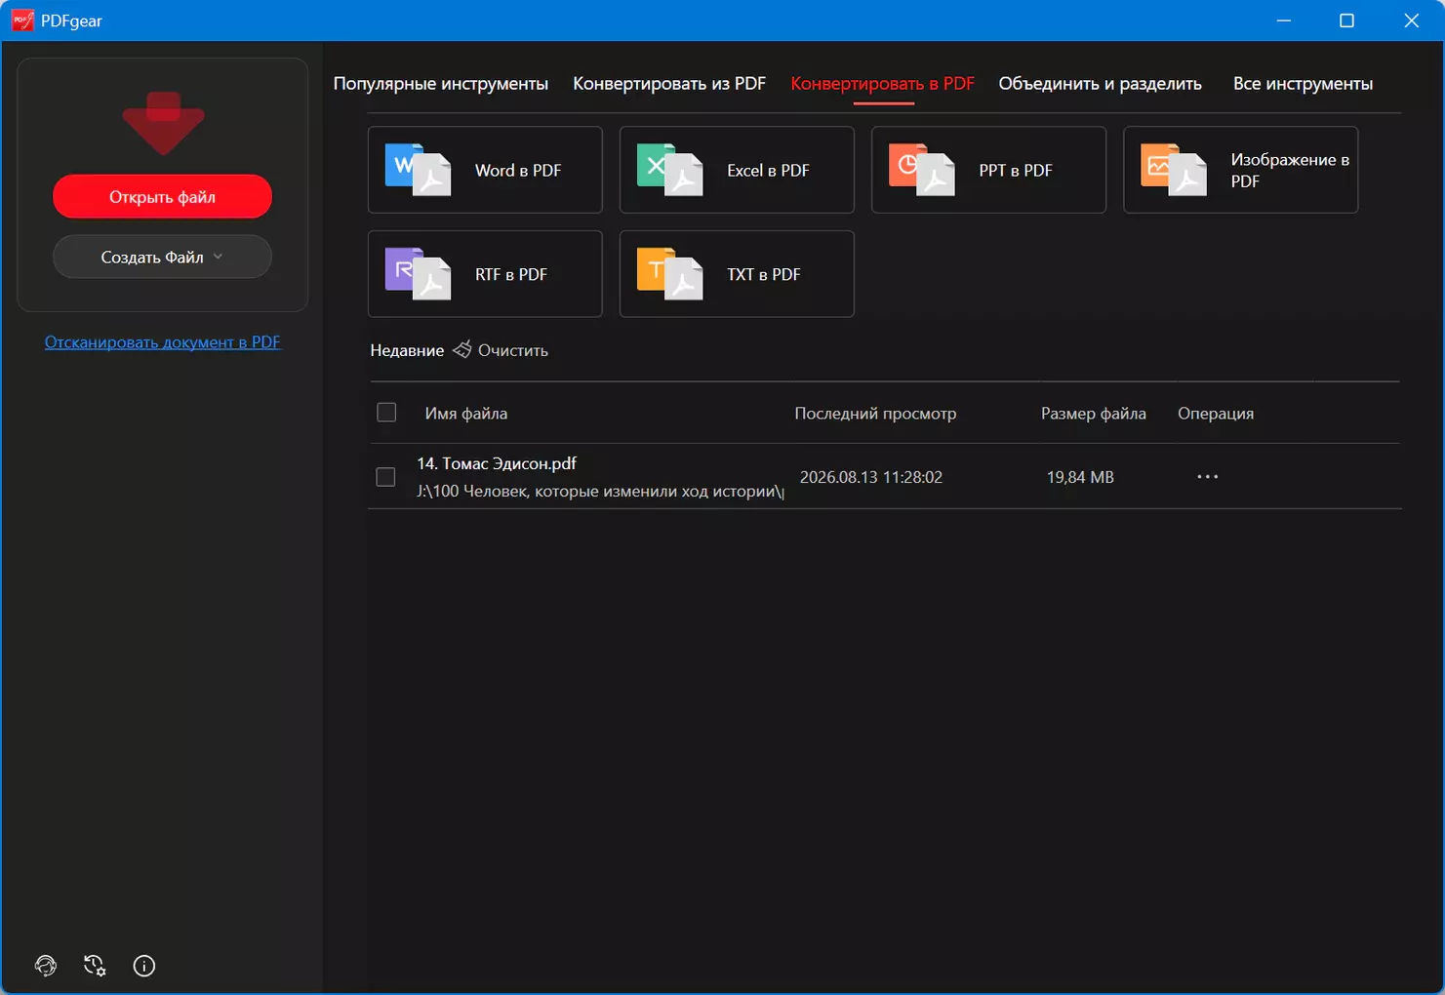Image resolution: width=1445 pixels, height=995 pixels.
Task: Follow the Отсканировать документ в PDF link
Action: pyautogui.click(x=163, y=342)
